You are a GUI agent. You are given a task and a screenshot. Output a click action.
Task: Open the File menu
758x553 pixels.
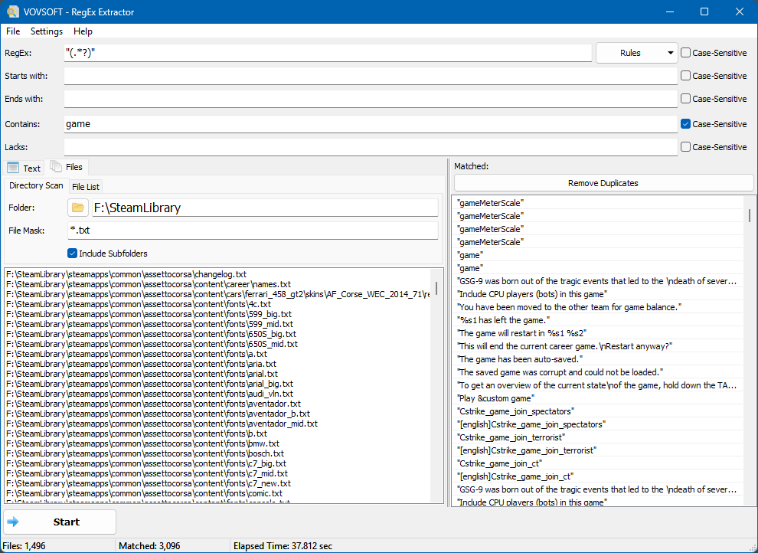pyautogui.click(x=13, y=31)
